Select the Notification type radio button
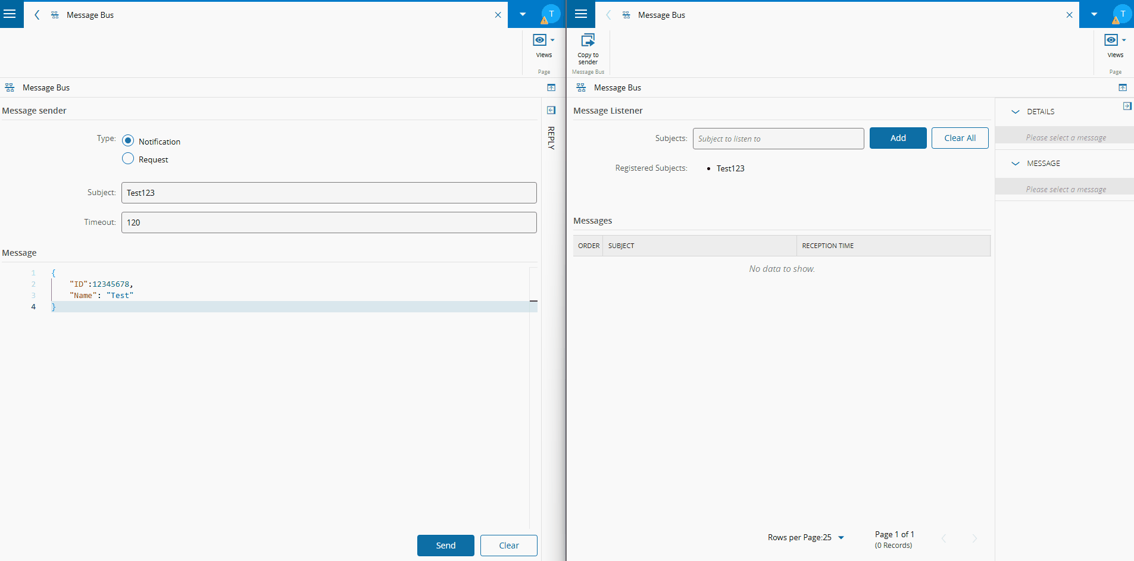1134x561 pixels. (128, 141)
